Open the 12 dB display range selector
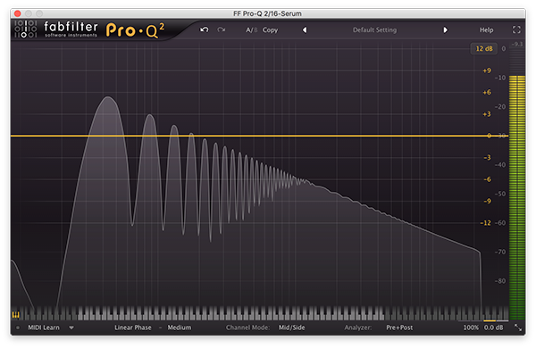Screen dimensions: 536x348 [484, 48]
